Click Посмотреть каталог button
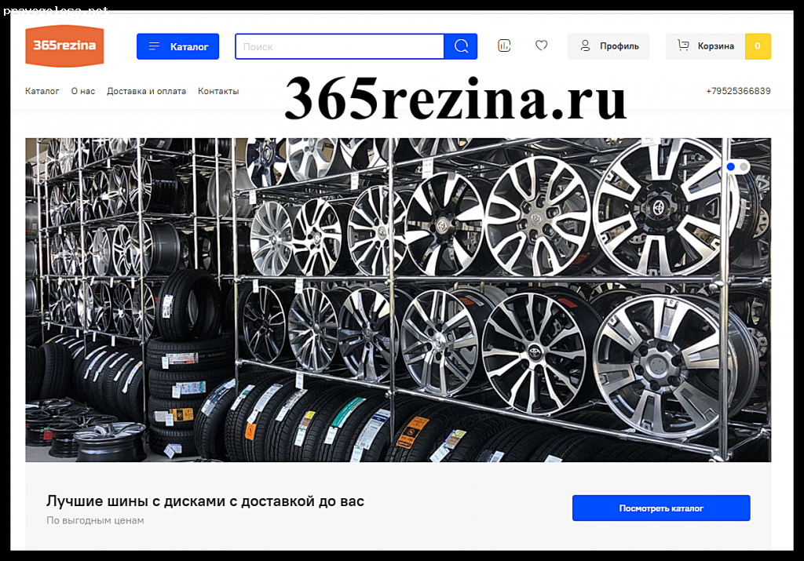 coord(661,508)
